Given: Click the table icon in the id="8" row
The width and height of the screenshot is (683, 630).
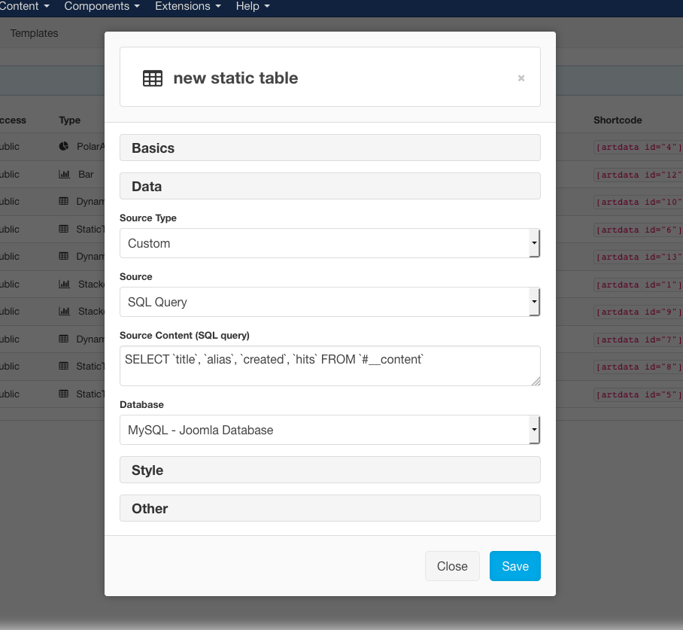Looking at the screenshot, I should coord(64,367).
